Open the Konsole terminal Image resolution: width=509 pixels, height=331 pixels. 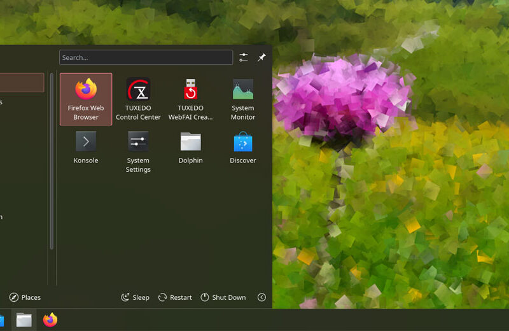(86, 147)
